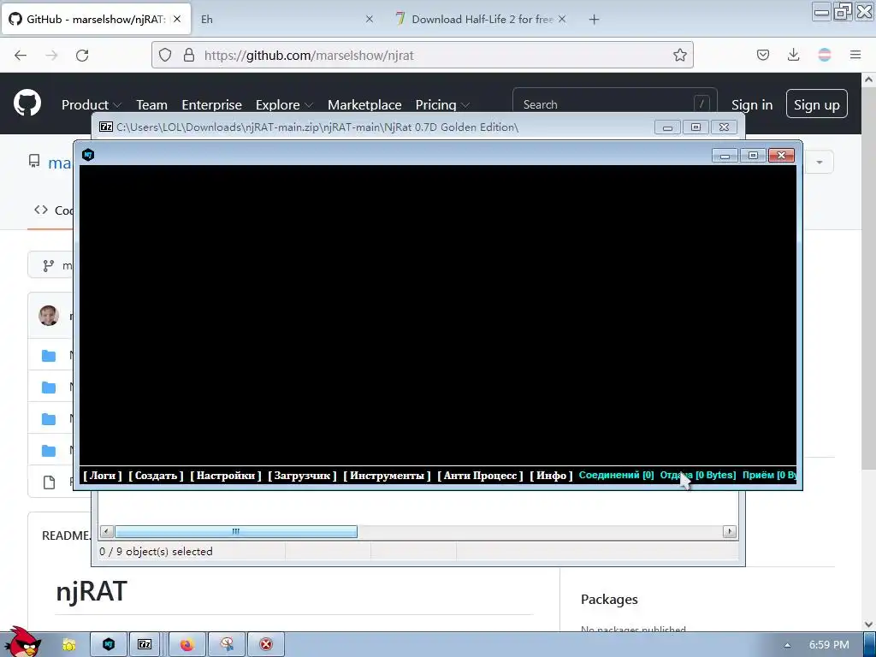
Task: Click the first folder icon in file list
Action: point(49,355)
